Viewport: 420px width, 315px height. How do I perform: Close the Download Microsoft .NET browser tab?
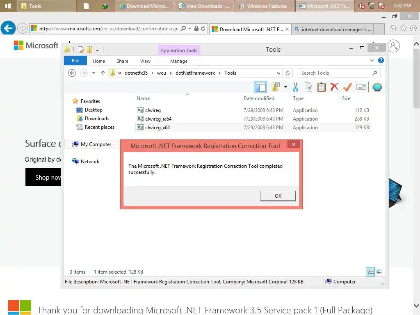coord(287,29)
